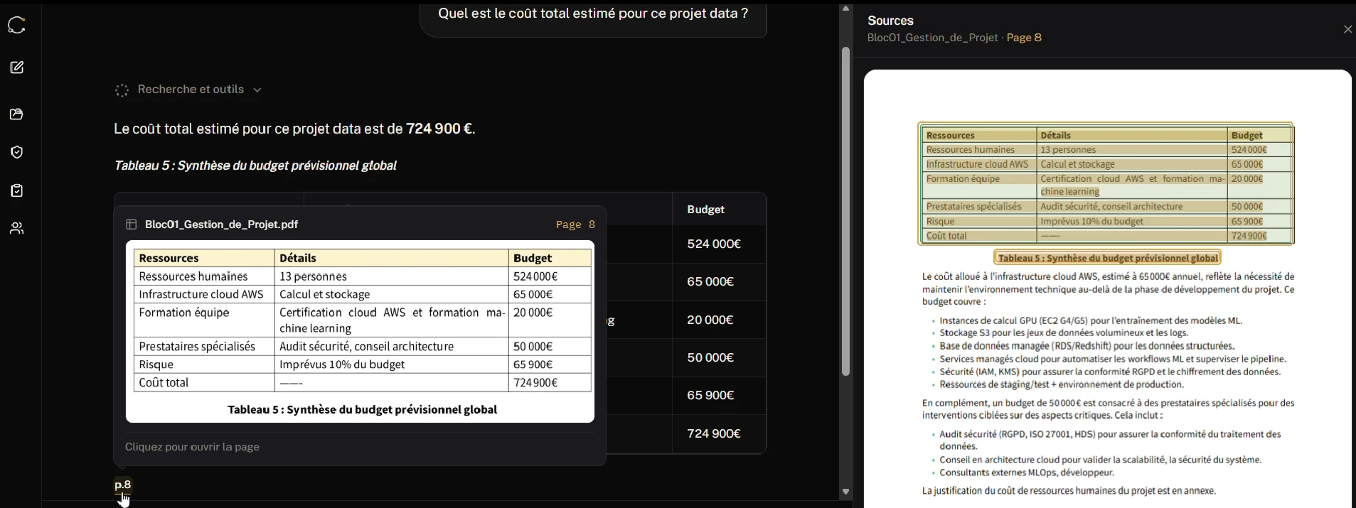Viewport: 1356px width, 508px height.
Task: Click the Sources panel title
Action: (x=890, y=21)
